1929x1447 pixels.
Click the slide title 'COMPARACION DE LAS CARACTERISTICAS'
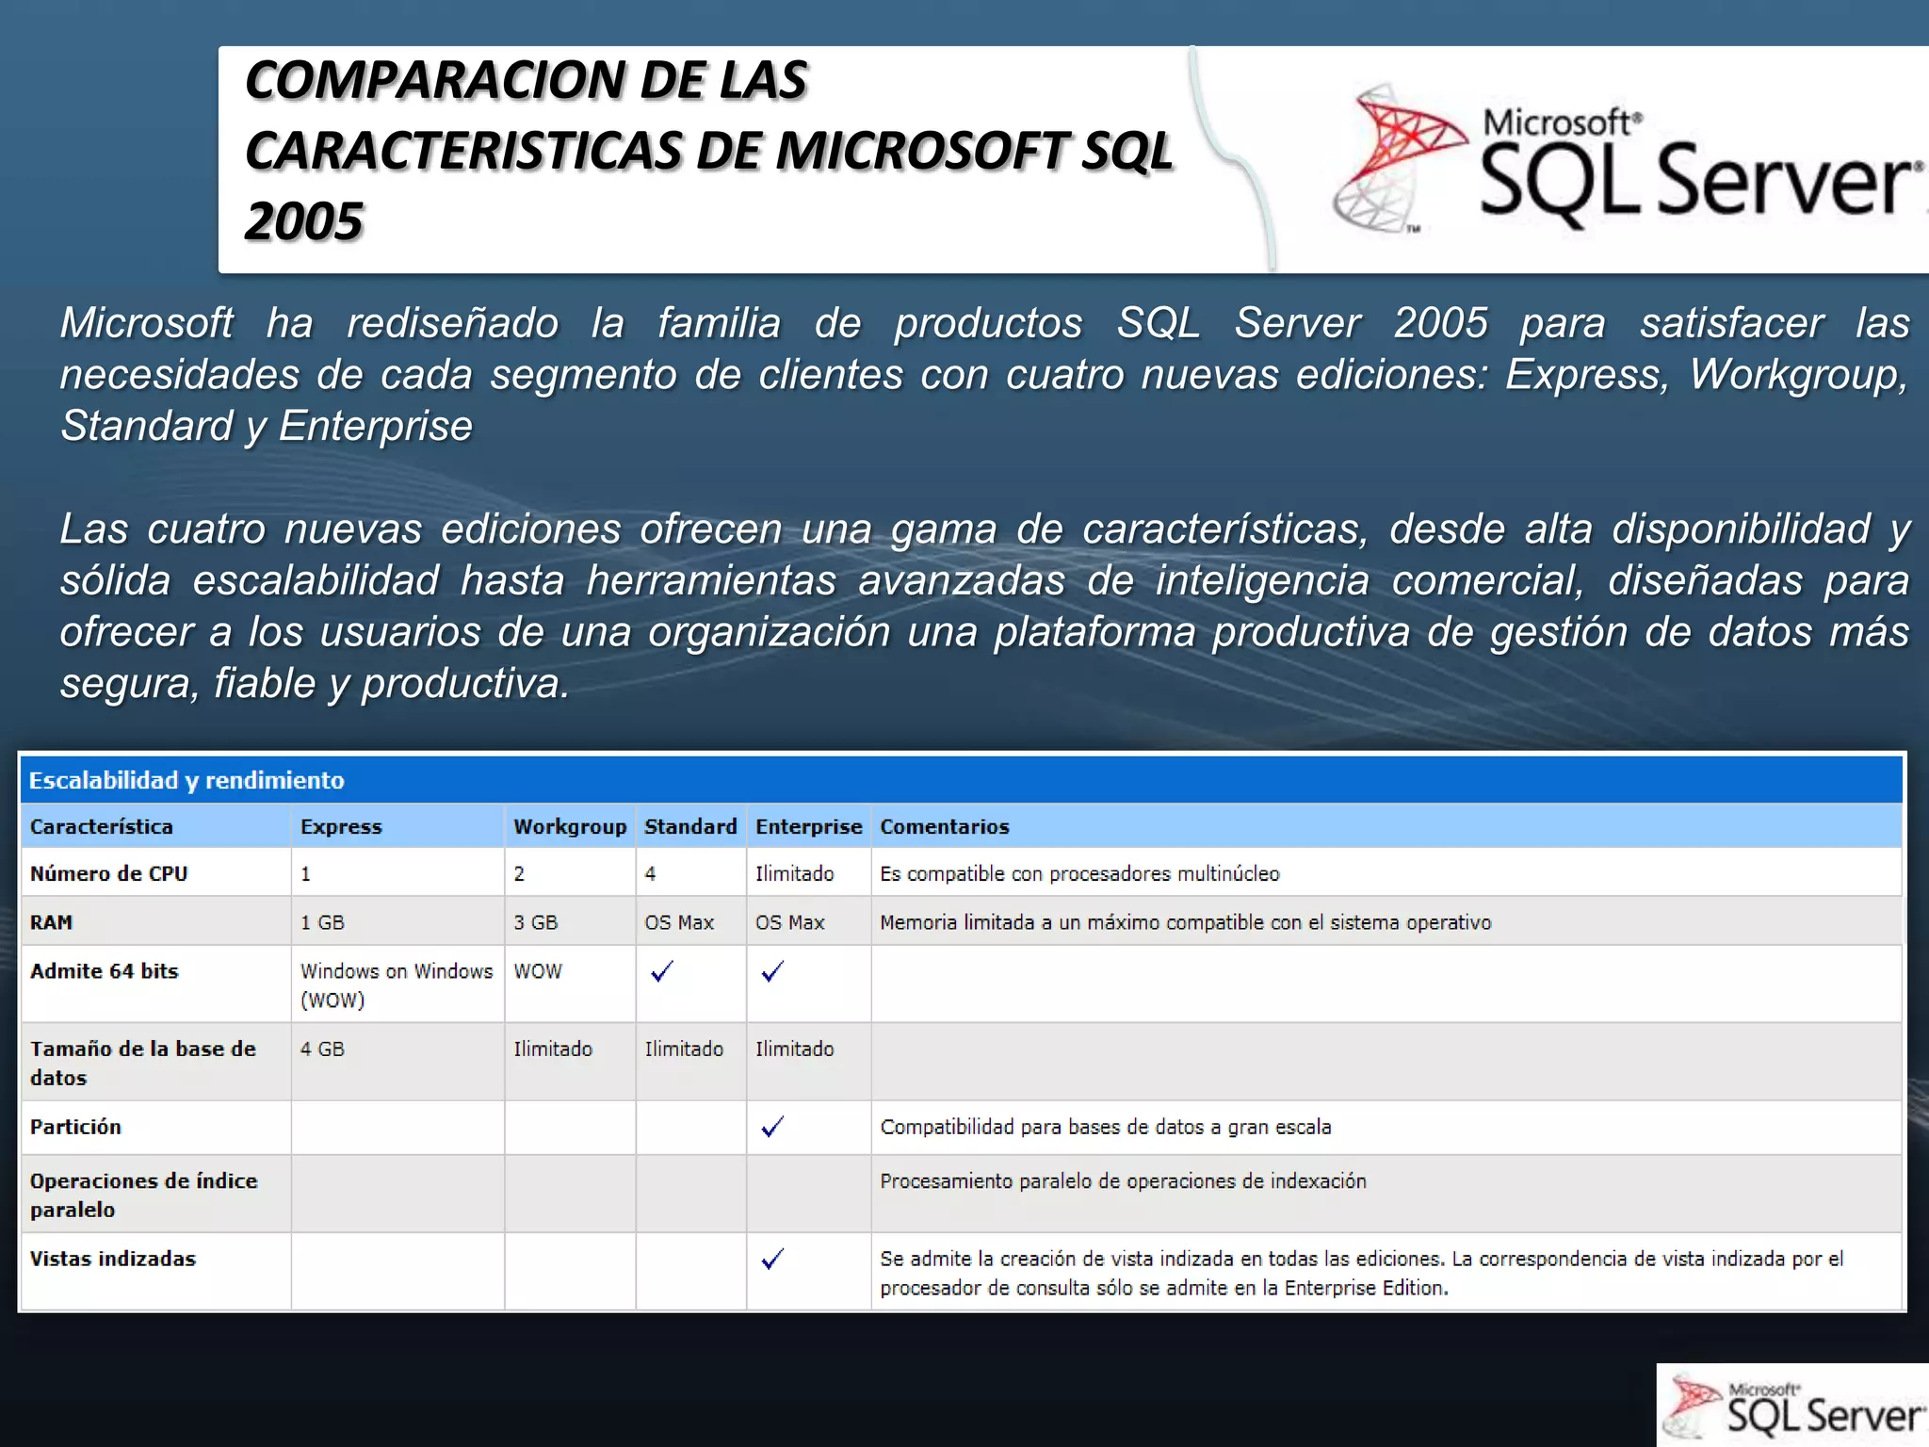[708, 151]
